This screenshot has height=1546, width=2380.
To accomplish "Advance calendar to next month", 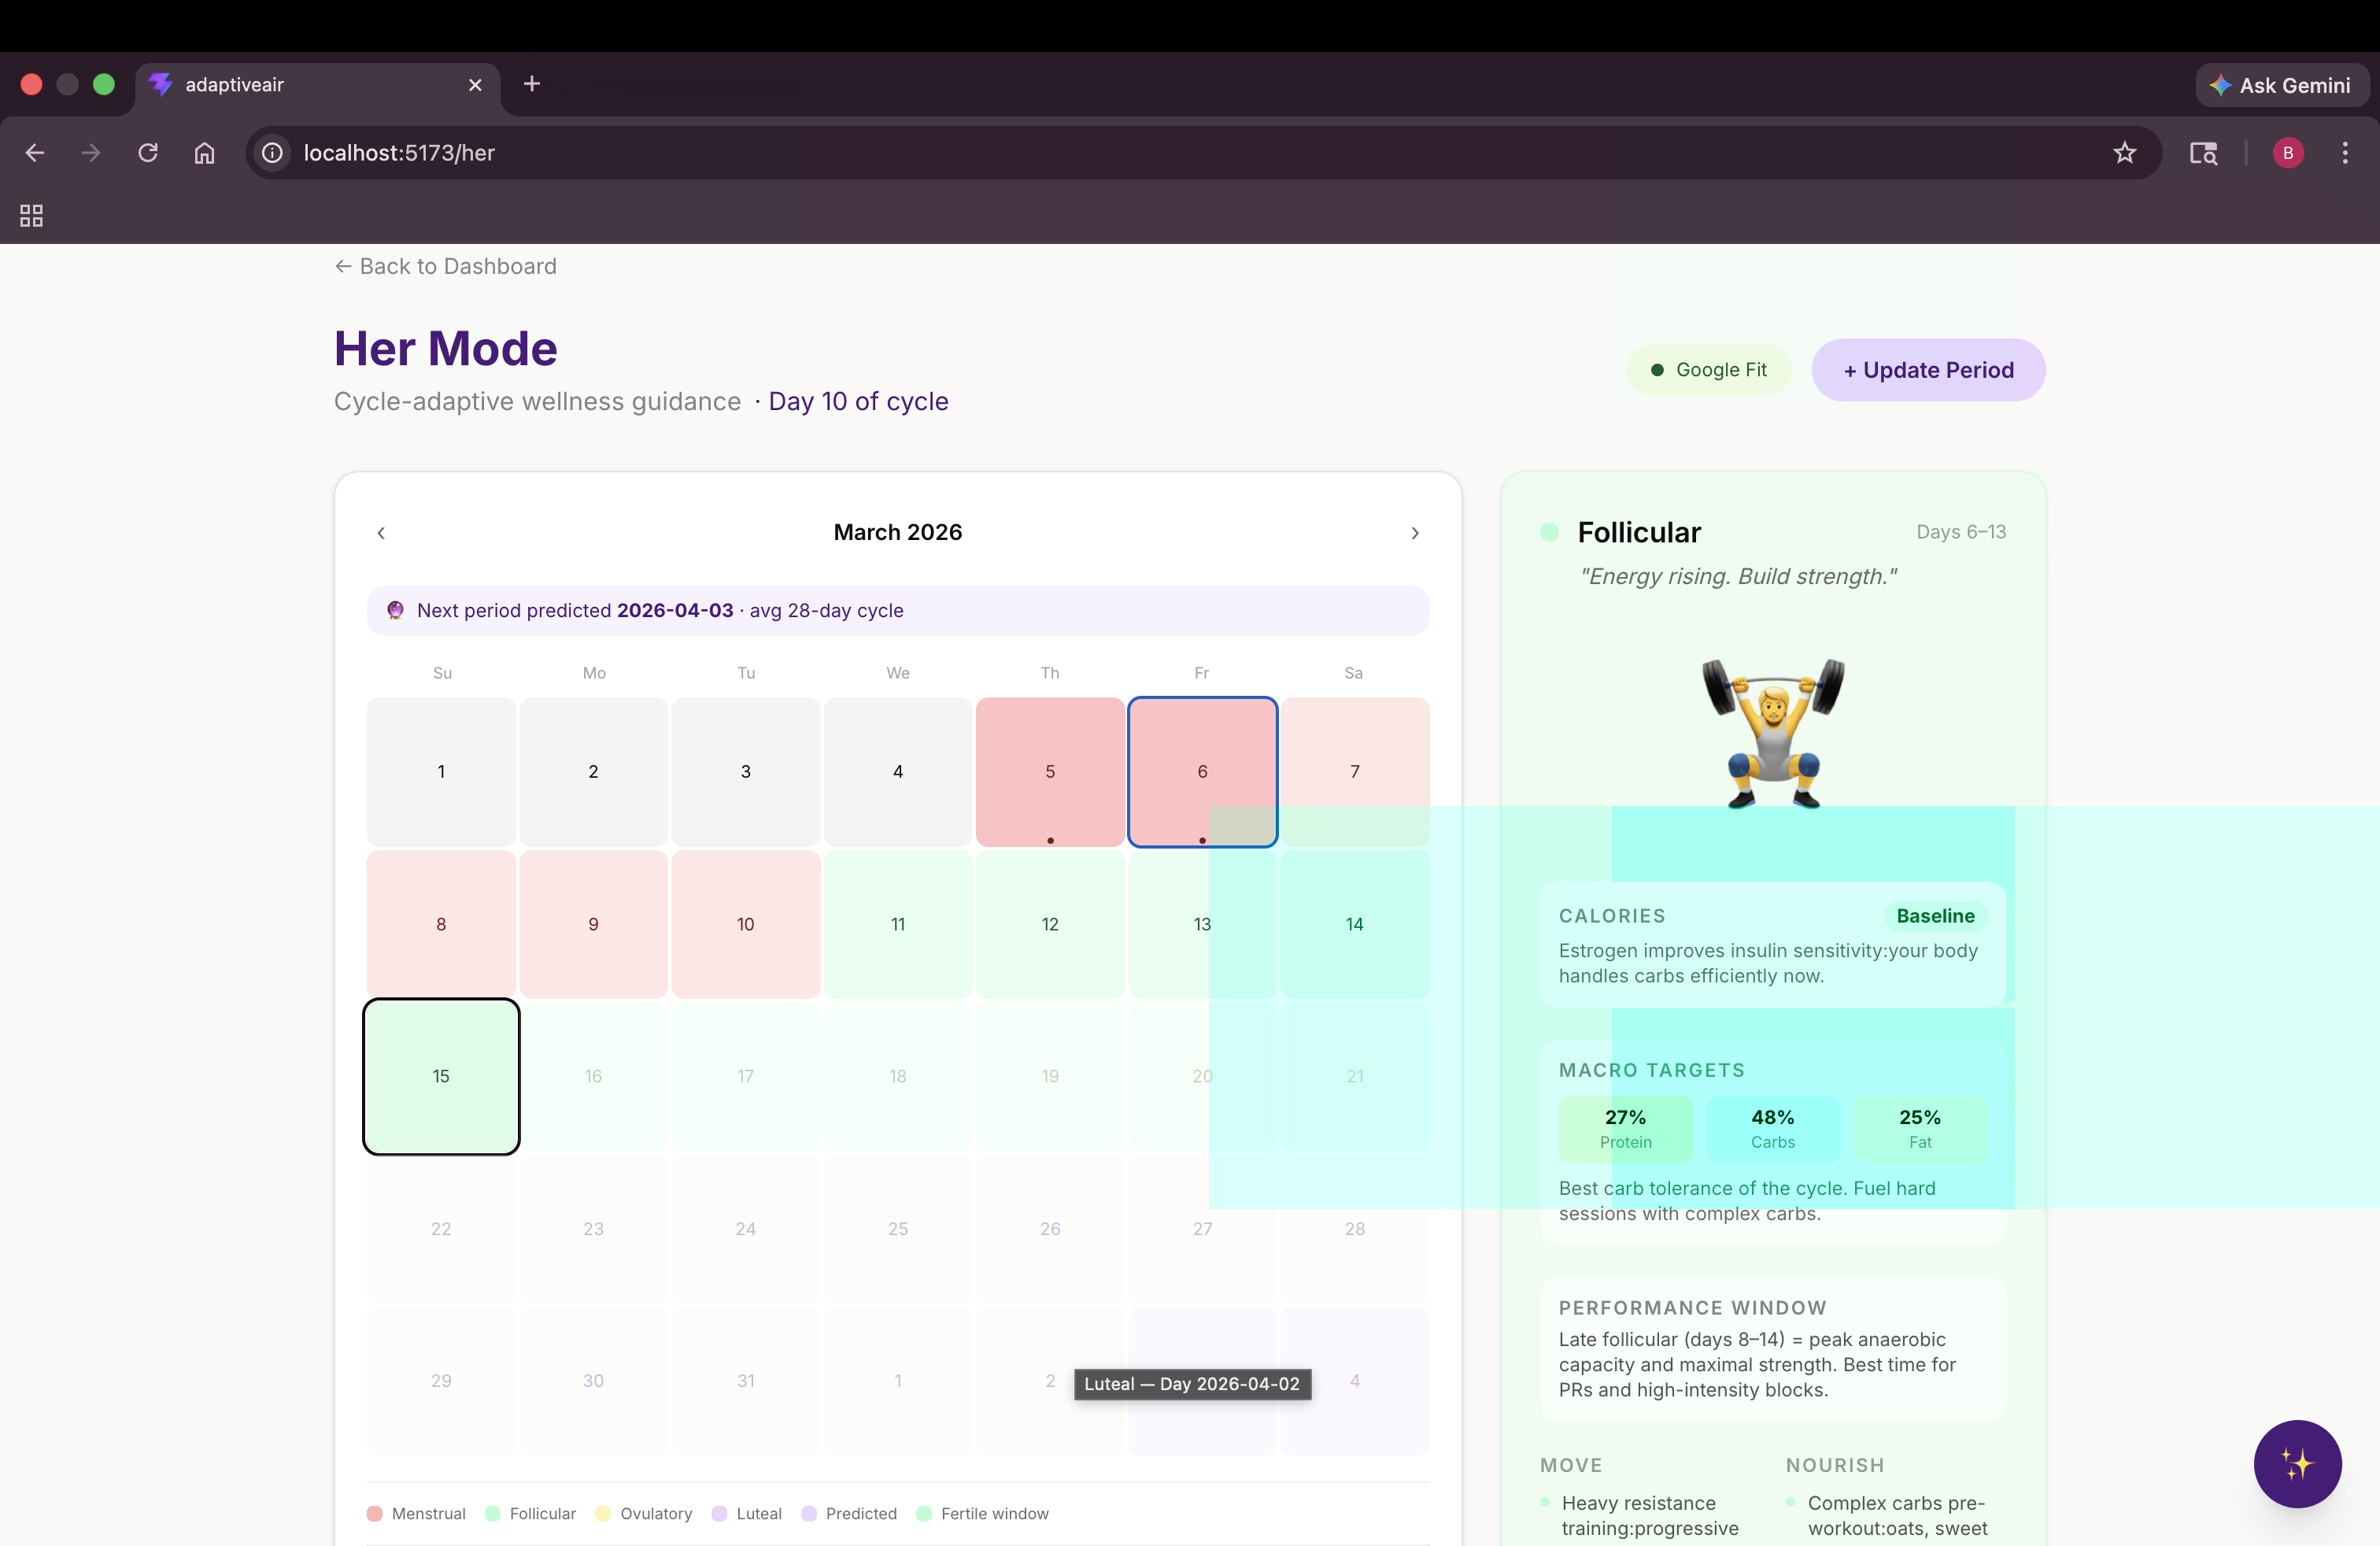I will (x=1414, y=533).
